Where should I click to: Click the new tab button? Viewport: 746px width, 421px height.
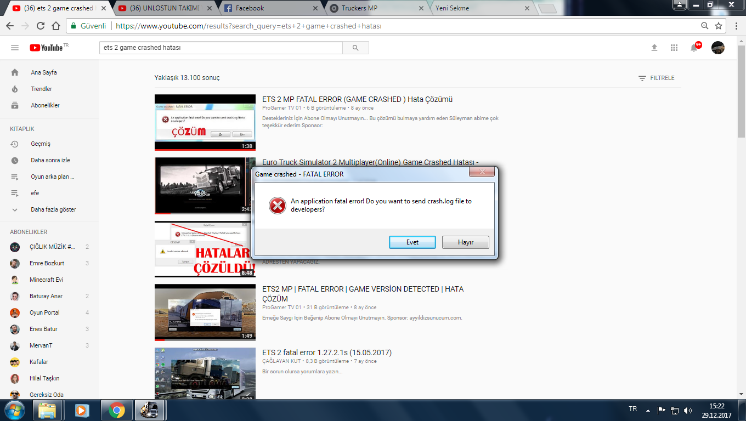547,8
